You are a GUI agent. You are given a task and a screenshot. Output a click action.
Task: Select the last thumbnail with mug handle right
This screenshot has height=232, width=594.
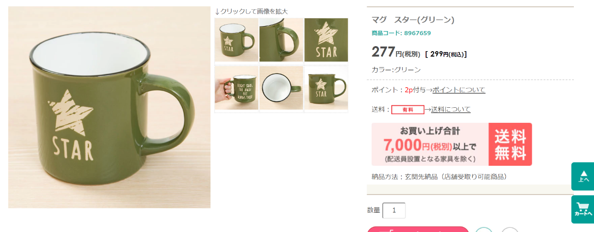[x=326, y=88]
